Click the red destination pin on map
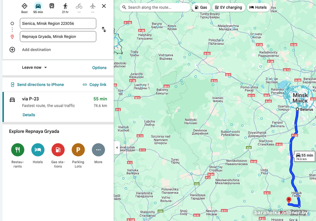 (289, 200)
